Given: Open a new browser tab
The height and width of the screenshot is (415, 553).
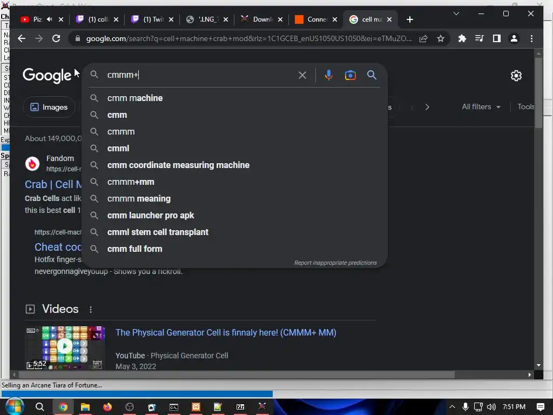Looking at the screenshot, I should (409, 19).
